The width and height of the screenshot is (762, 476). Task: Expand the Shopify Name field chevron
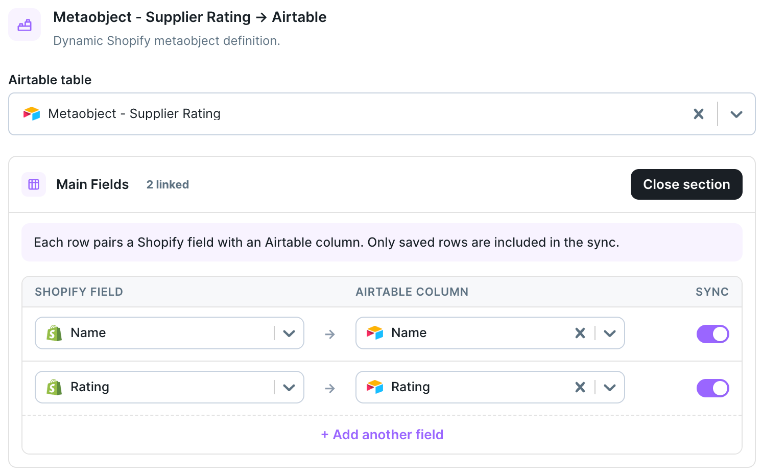click(x=289, y=334)
